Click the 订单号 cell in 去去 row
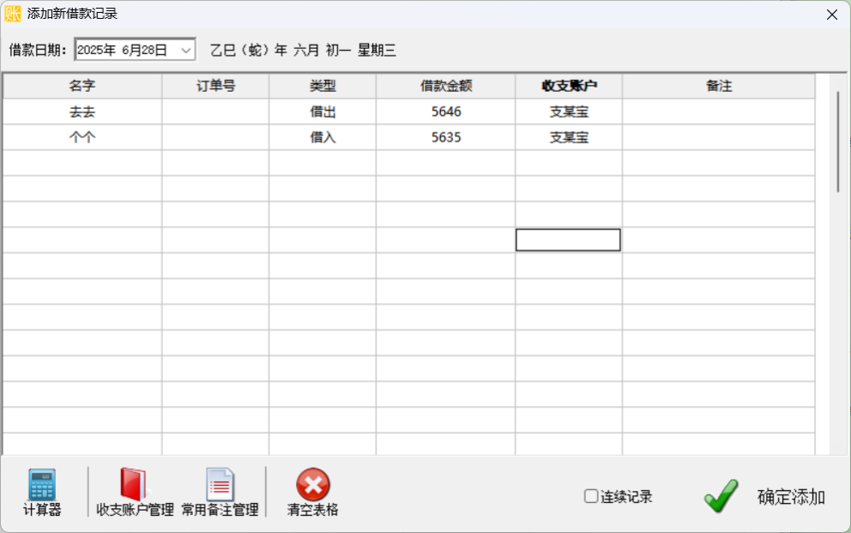Screen dimensions: 851x533 [215, 112]
